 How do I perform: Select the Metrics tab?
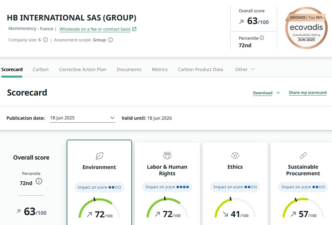click(160, 70)
